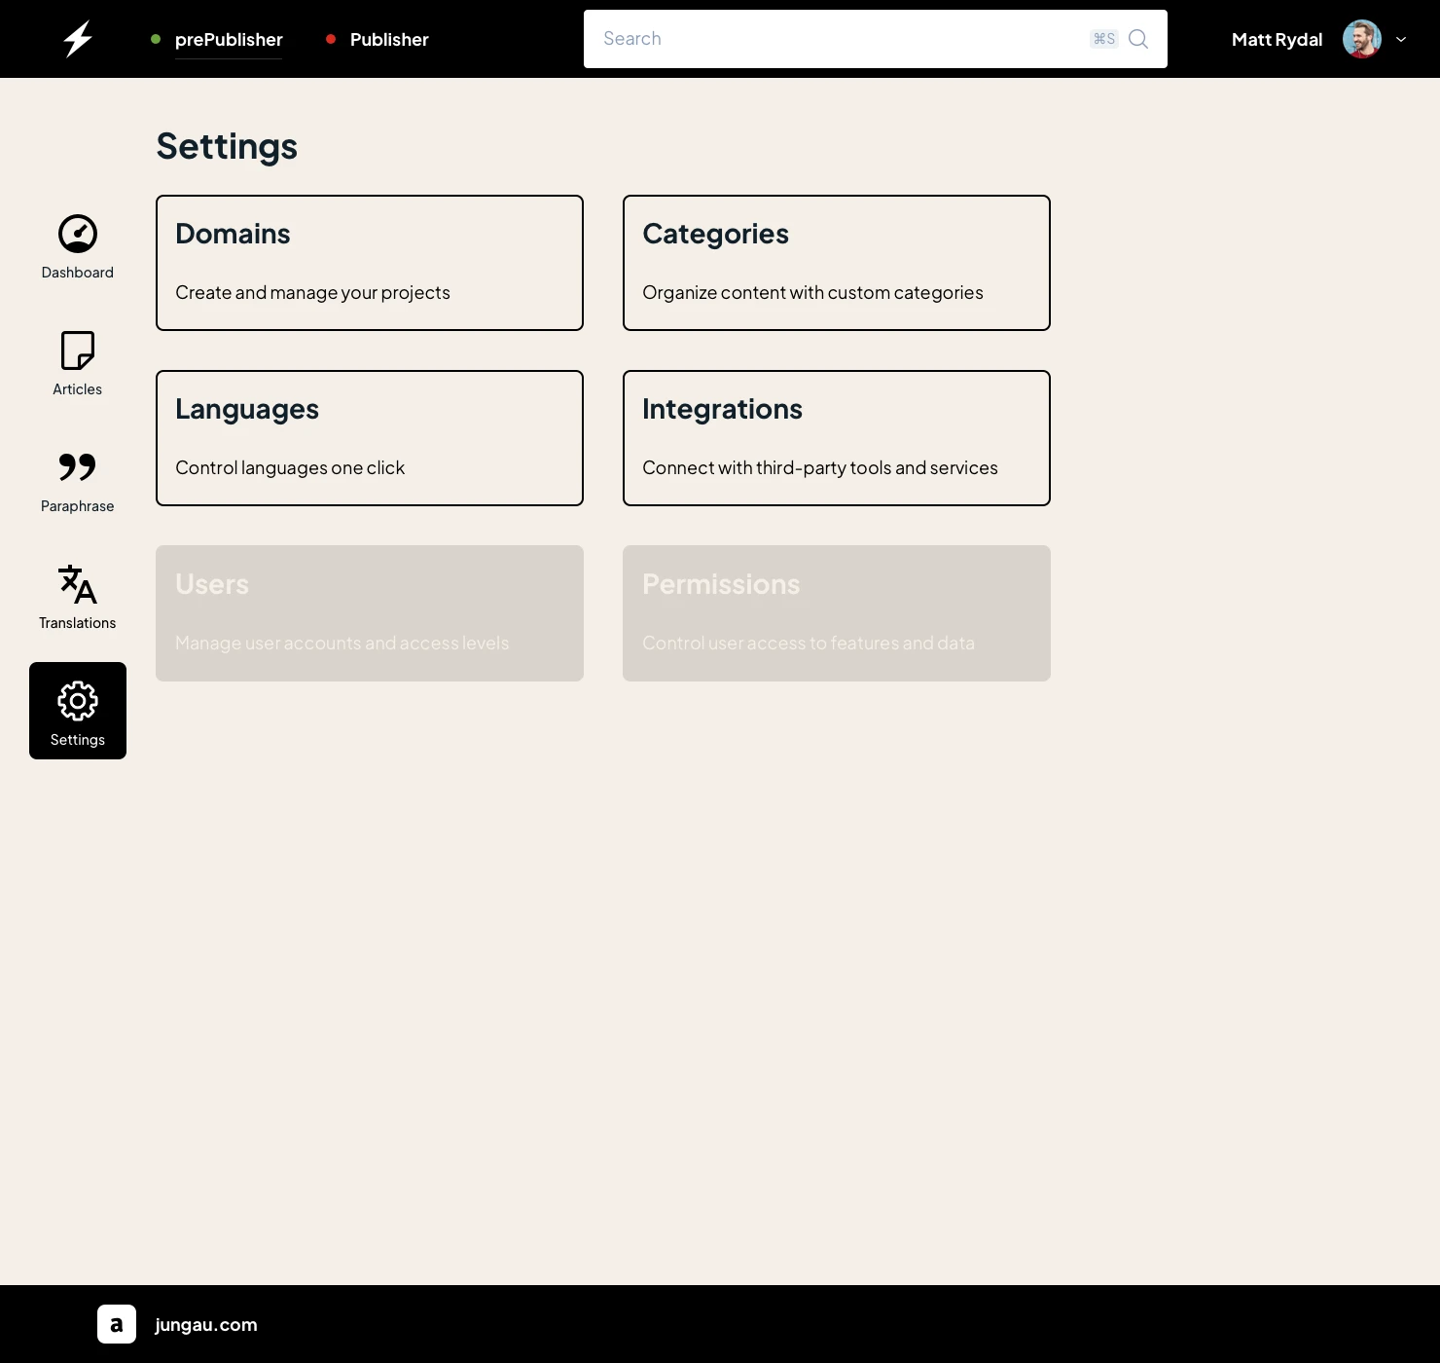1440x1363 pixels.
Task: Open Paraphrase using the quote marks icon
Action: pos(78,467)
